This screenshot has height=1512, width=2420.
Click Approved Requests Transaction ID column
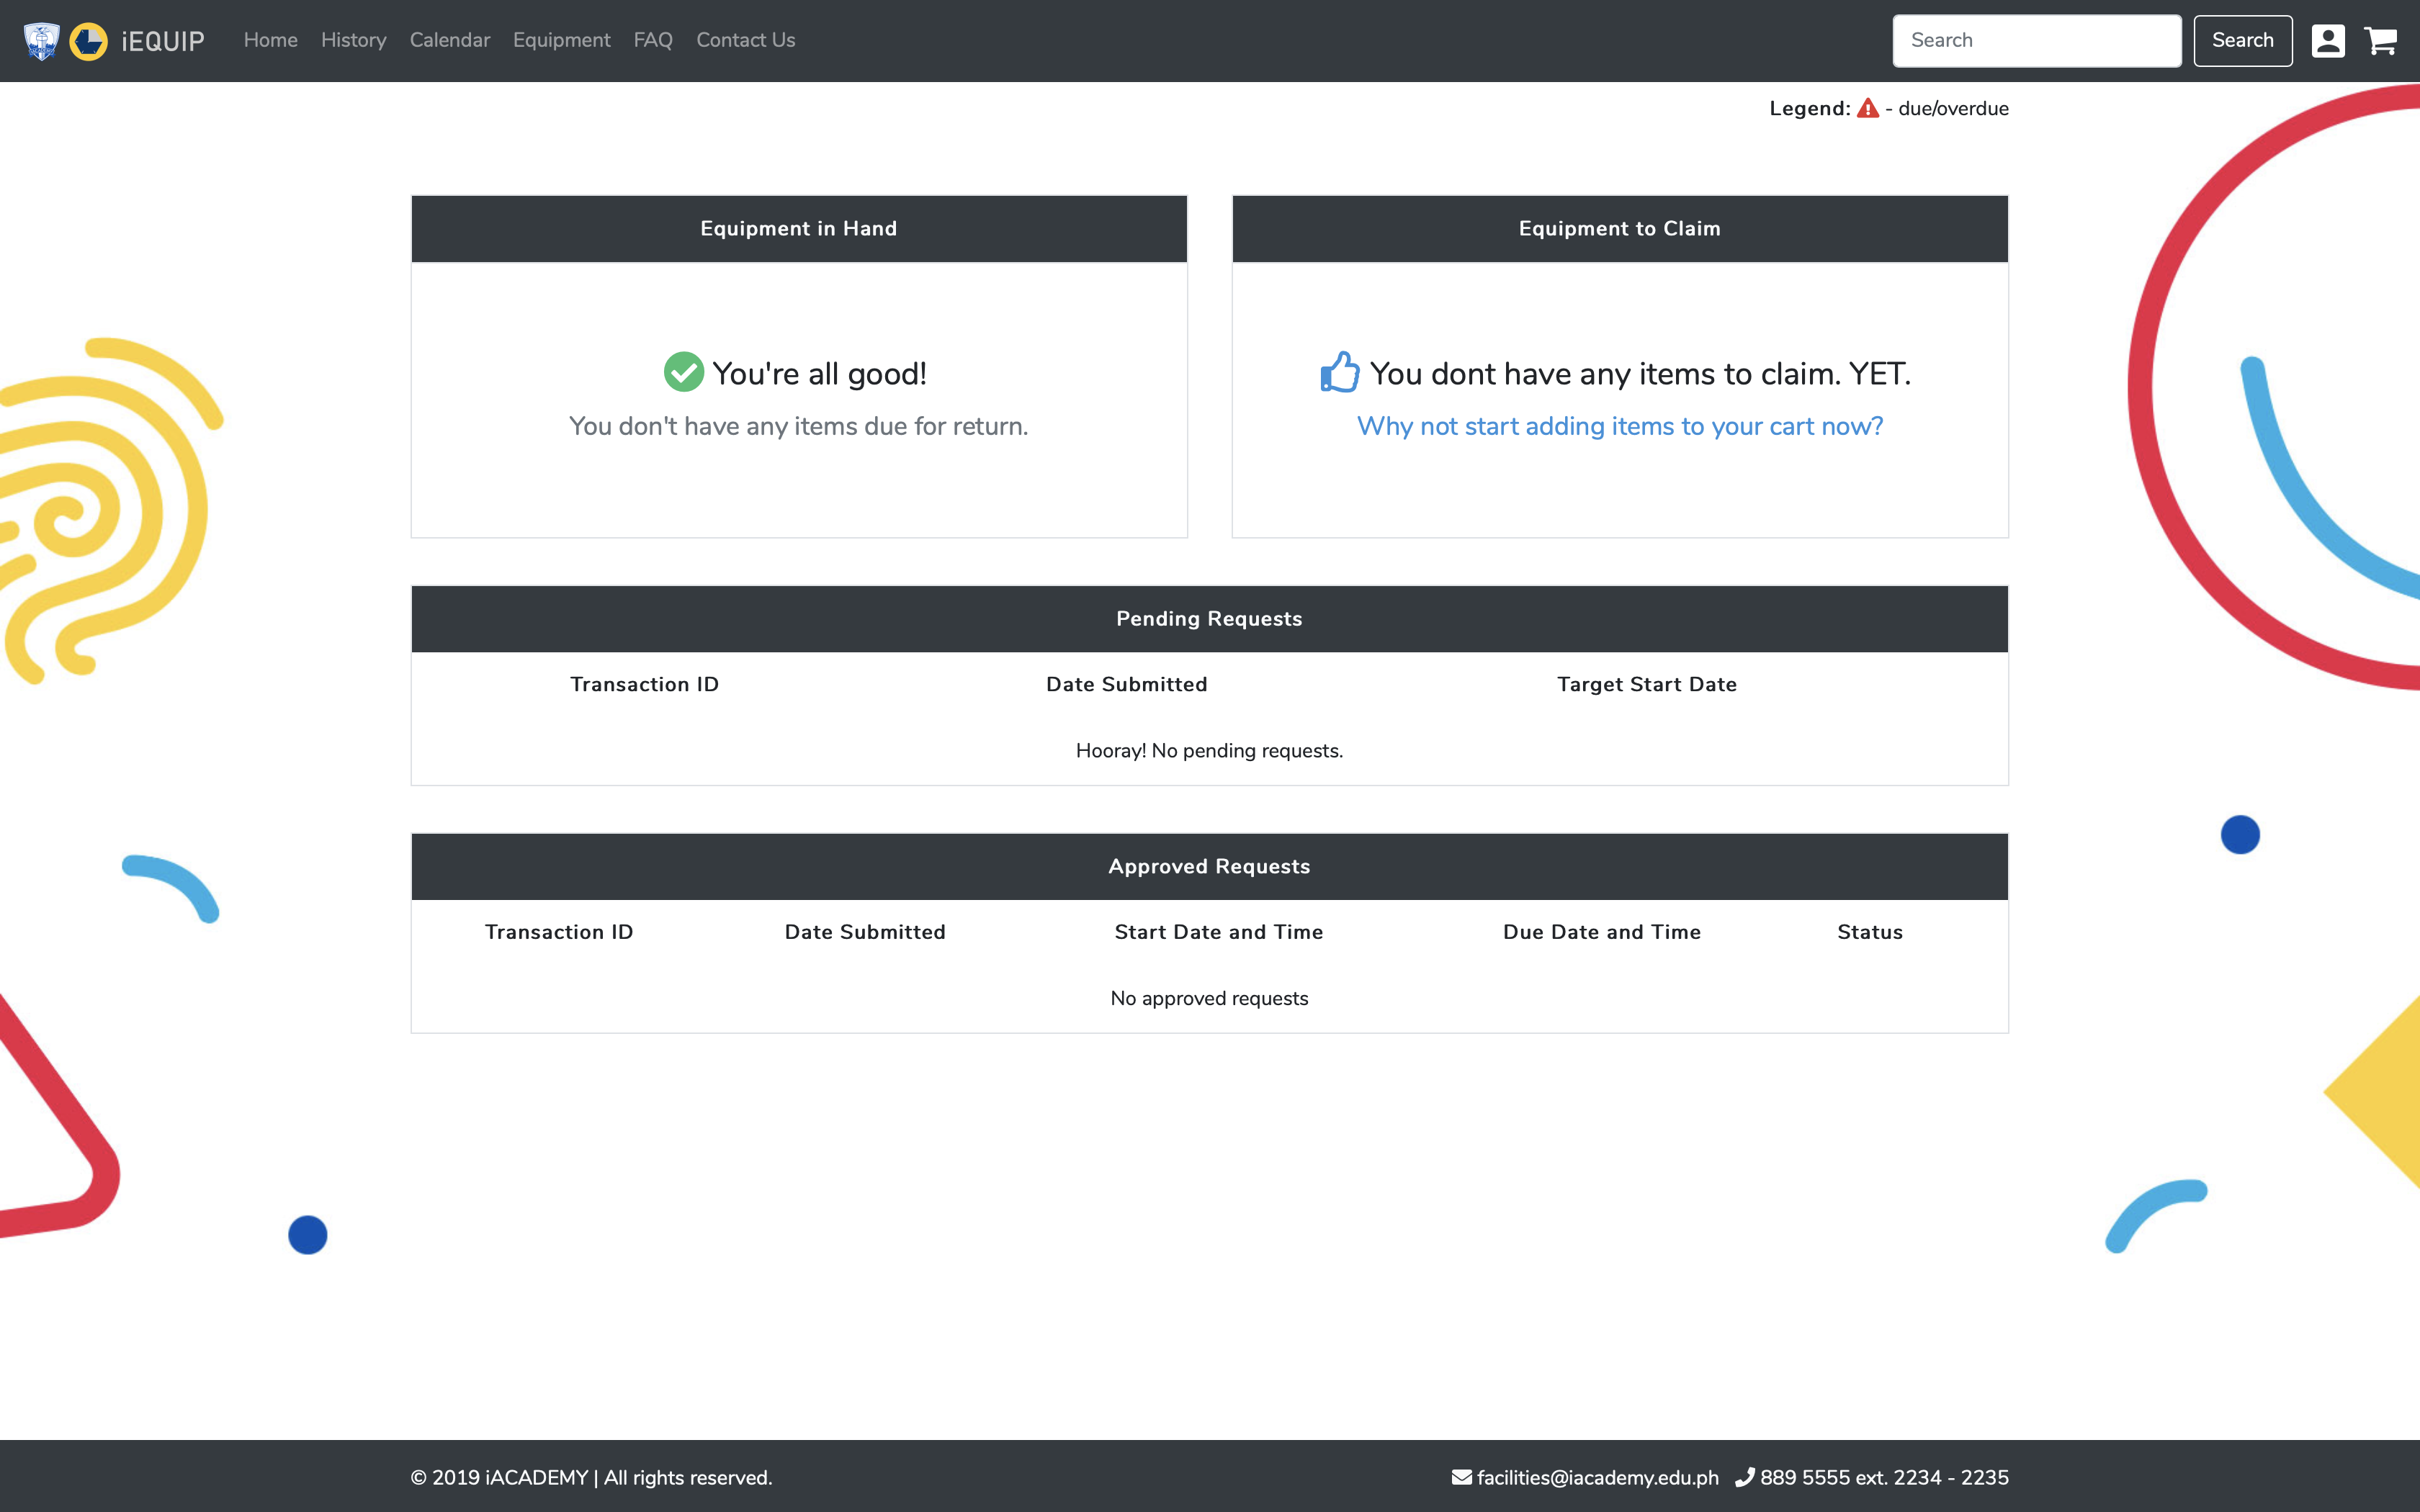[559, 932]
